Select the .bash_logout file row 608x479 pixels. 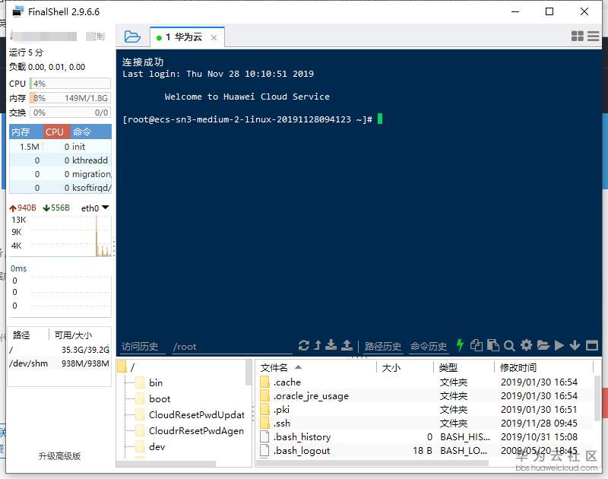(425, 450)
